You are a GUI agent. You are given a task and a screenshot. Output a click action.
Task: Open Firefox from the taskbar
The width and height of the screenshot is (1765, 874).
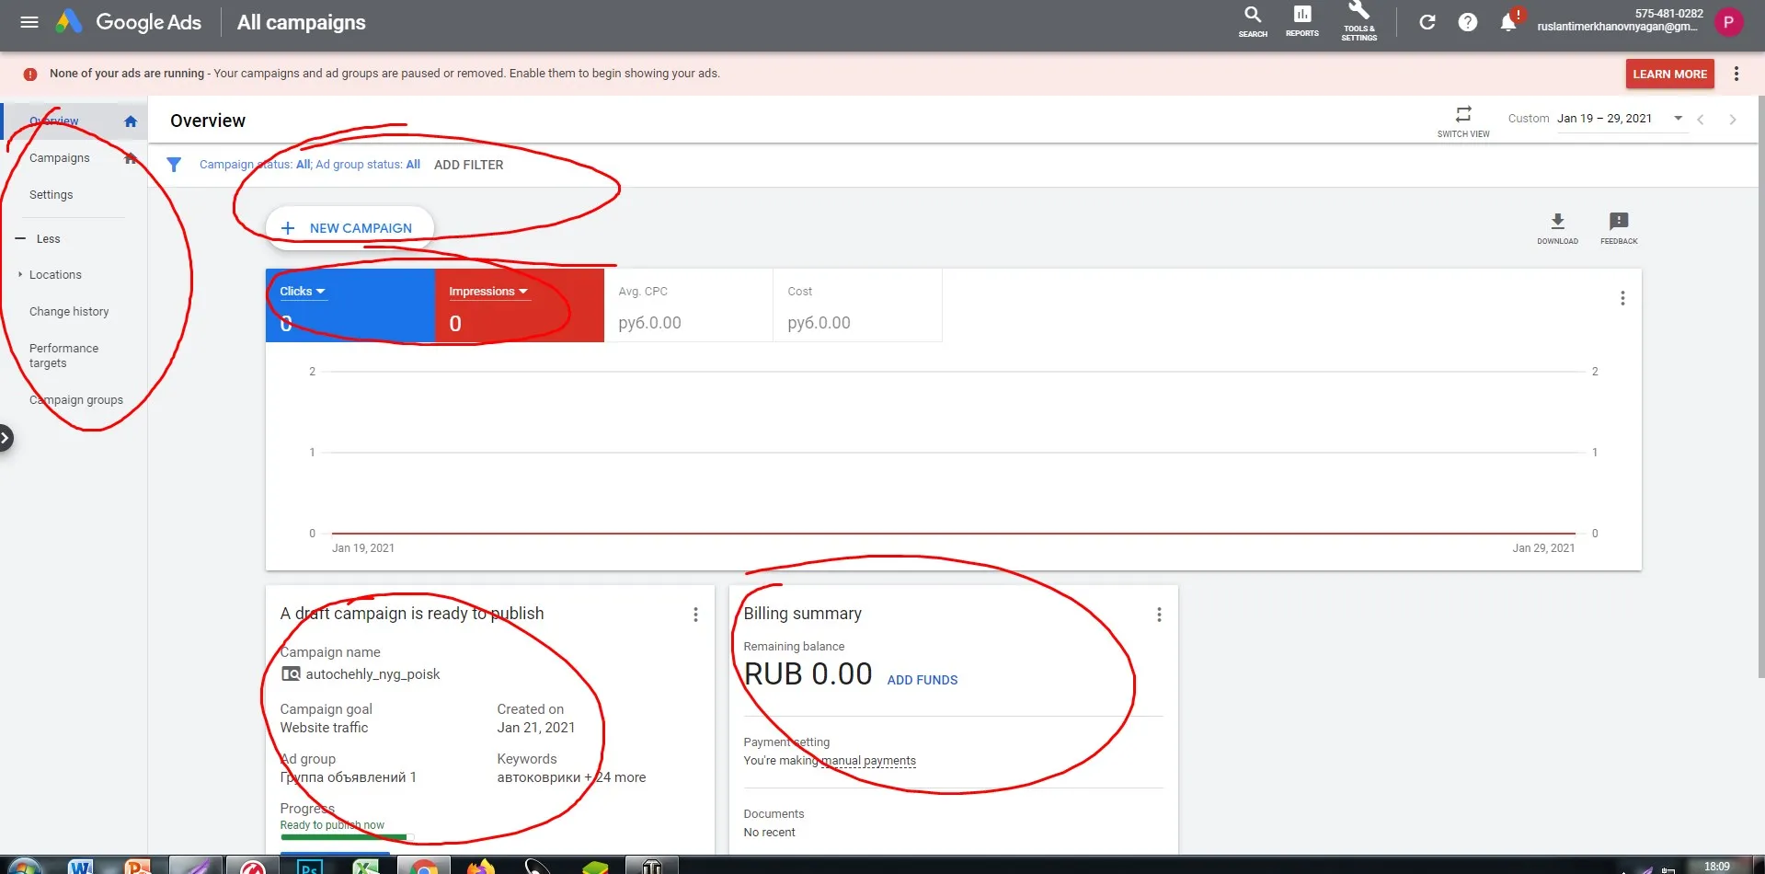pos(480,866)
